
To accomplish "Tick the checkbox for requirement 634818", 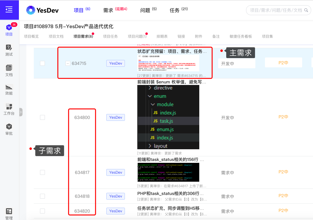I will (x=42, y=196).
